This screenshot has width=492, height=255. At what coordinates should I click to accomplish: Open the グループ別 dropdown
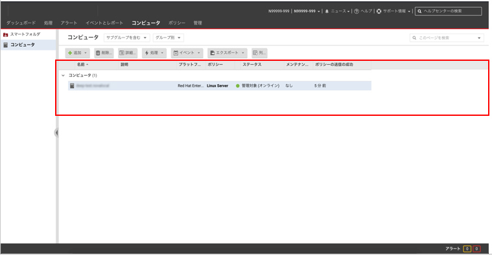(x=168, y=38)
